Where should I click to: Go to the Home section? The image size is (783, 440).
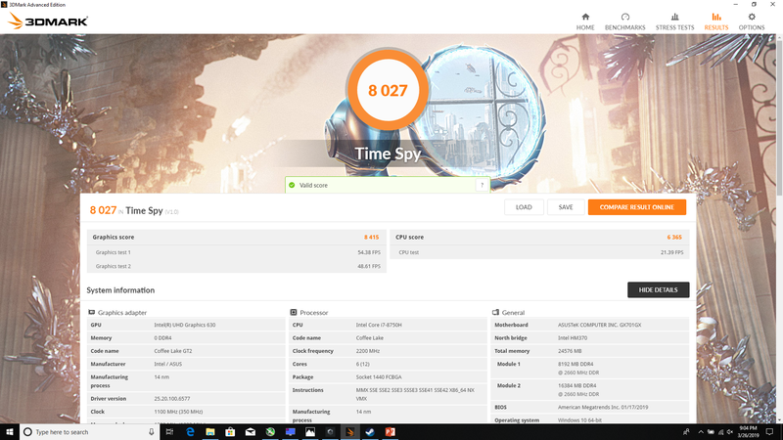click(585, 21)
